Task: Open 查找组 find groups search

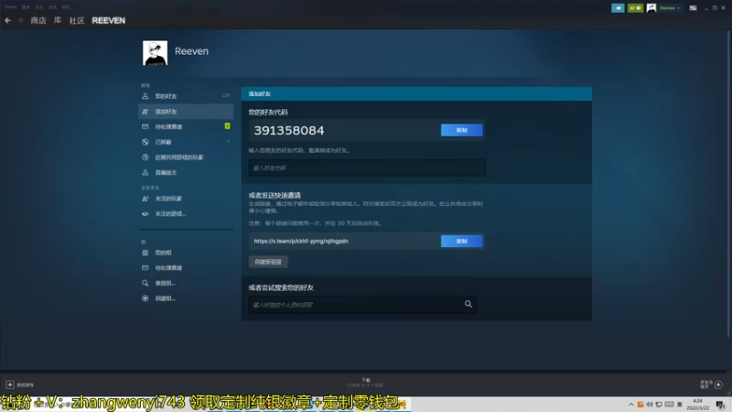Action: 186,283
